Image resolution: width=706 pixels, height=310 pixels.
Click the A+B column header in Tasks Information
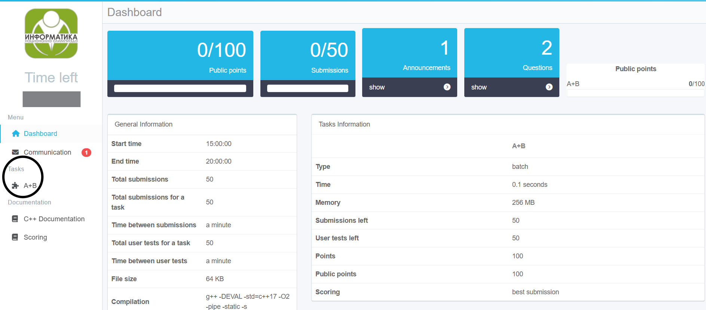pyautogui.click(x=519, y=146)
